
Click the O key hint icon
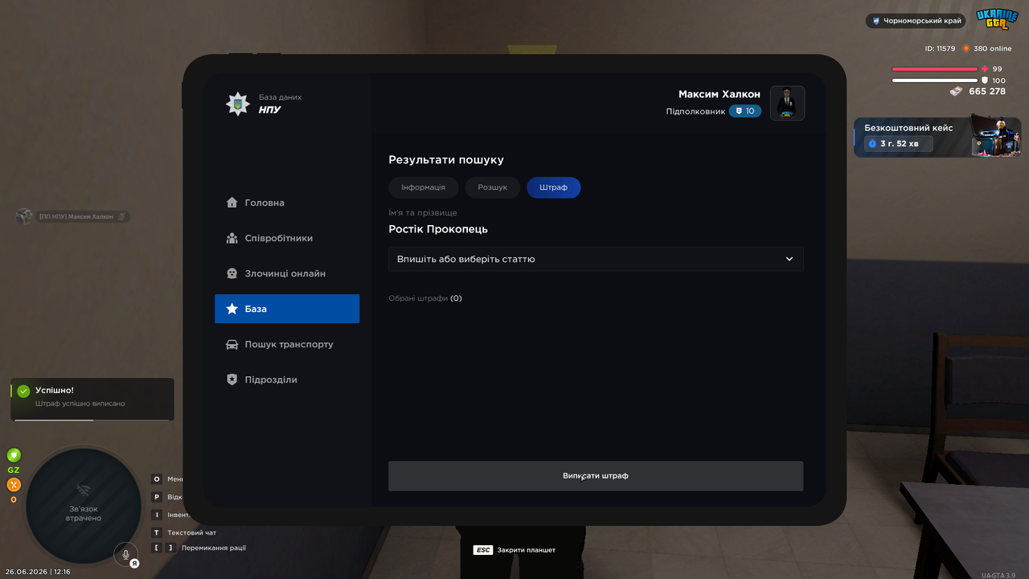tap(158, 479)
